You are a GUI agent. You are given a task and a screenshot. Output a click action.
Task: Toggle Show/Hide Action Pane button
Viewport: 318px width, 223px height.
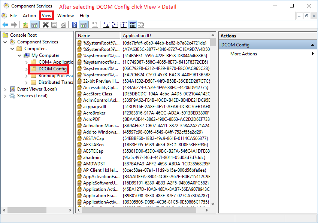[83, 25]
